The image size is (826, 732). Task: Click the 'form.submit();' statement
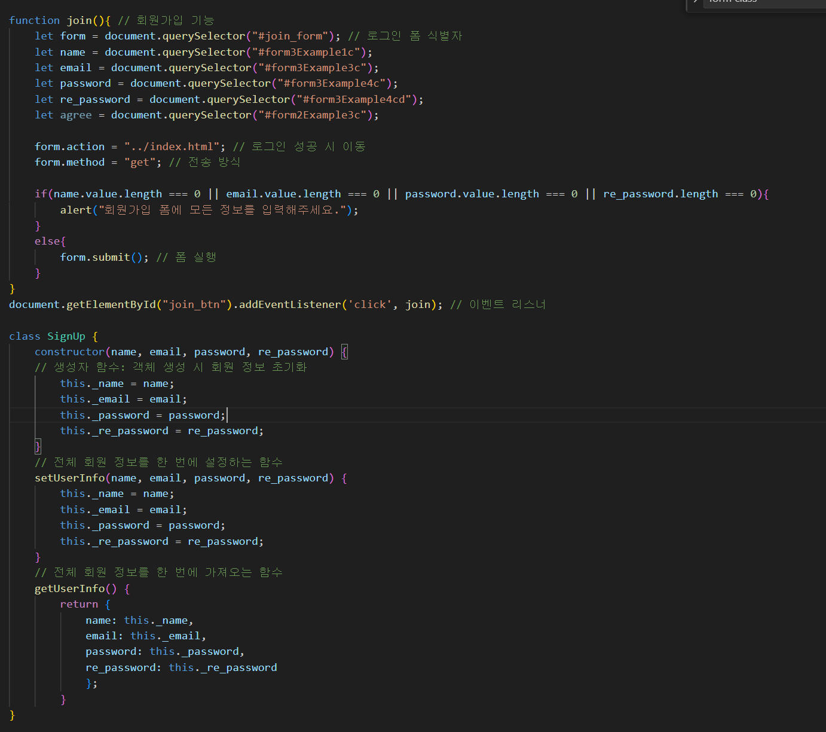click(105, 257)
